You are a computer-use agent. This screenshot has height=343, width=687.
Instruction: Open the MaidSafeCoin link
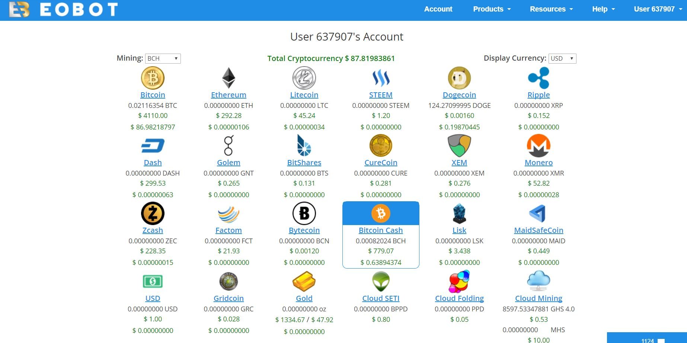(x=539, y=230)
